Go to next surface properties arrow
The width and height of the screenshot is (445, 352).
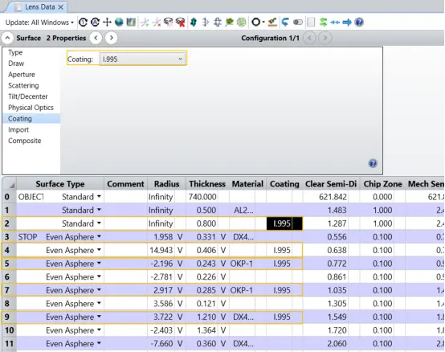point(111,38)
